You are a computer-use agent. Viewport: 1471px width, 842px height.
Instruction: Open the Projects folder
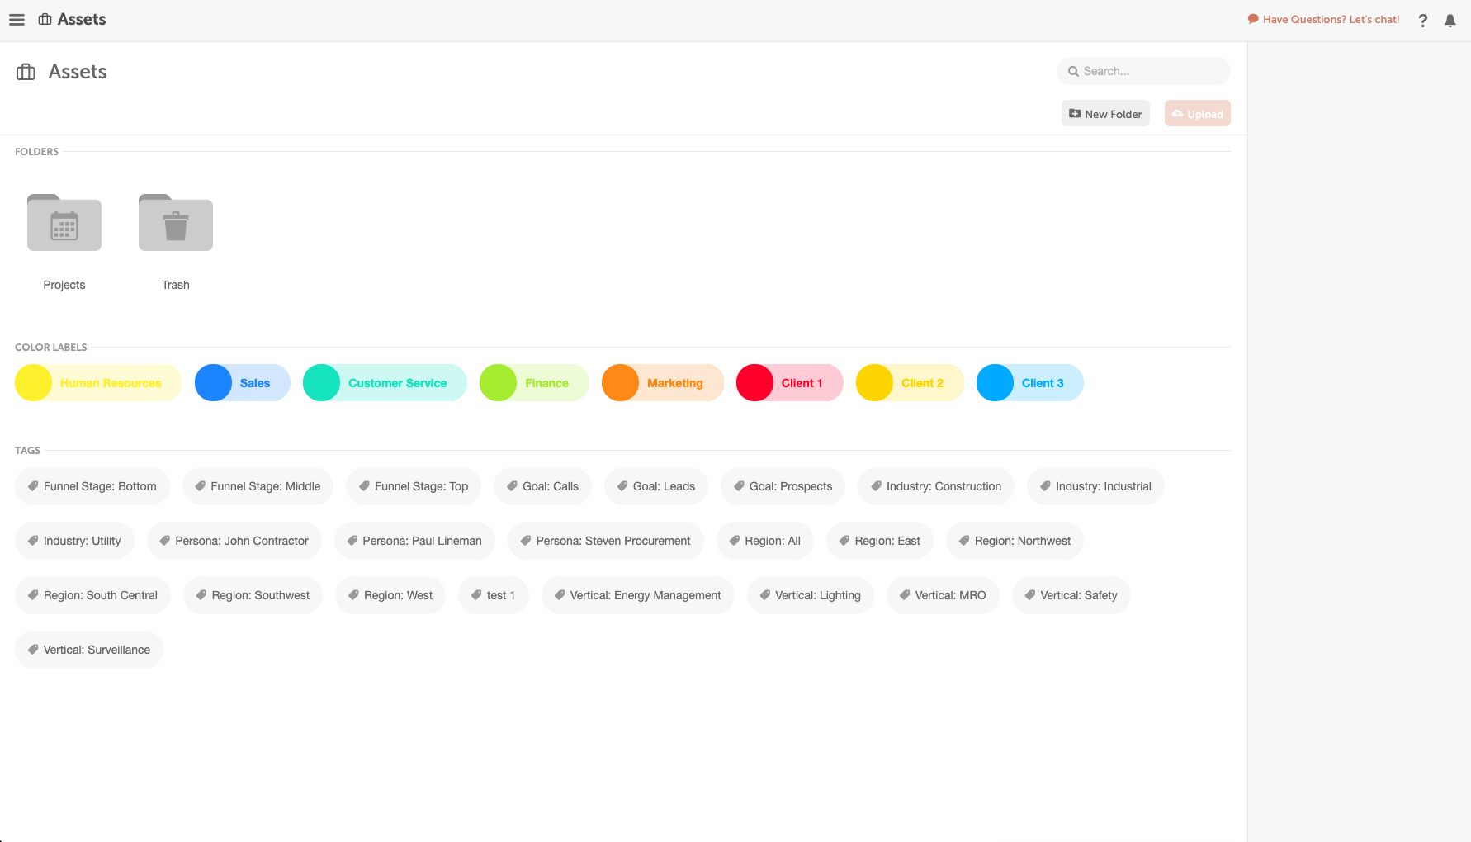(x=64, y=222)
